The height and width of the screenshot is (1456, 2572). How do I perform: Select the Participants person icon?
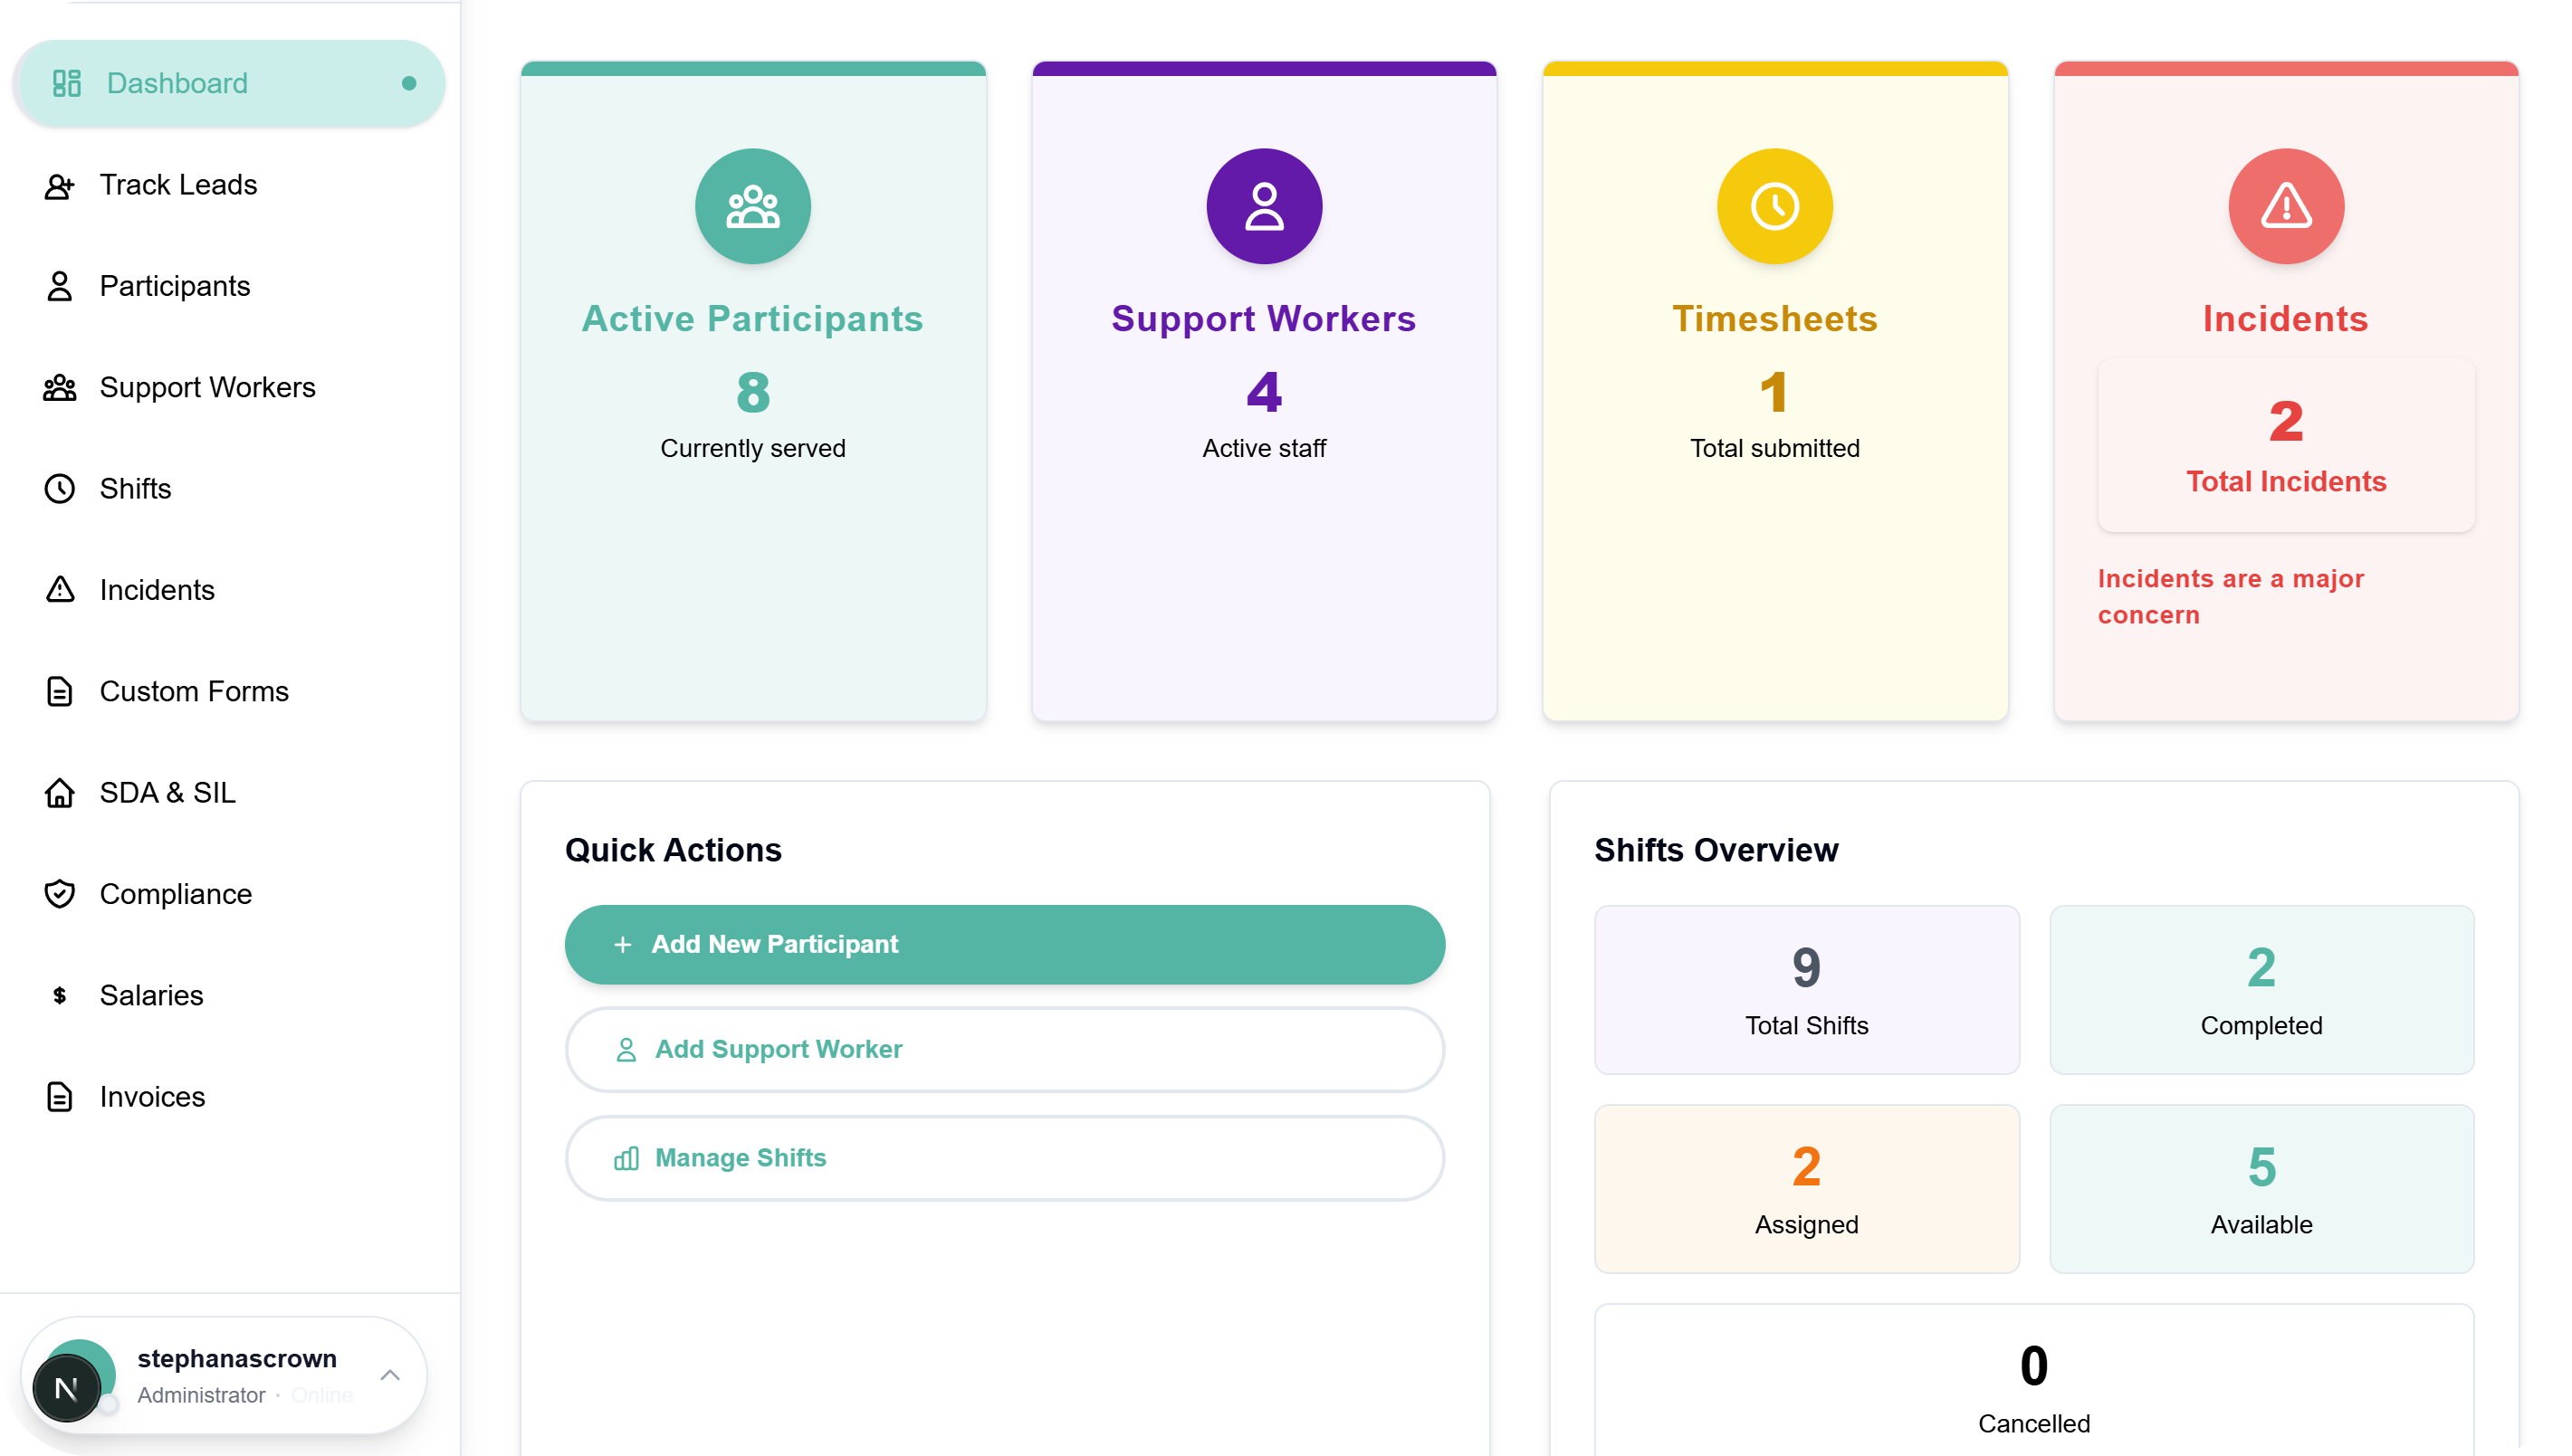[x=60, y=287]
